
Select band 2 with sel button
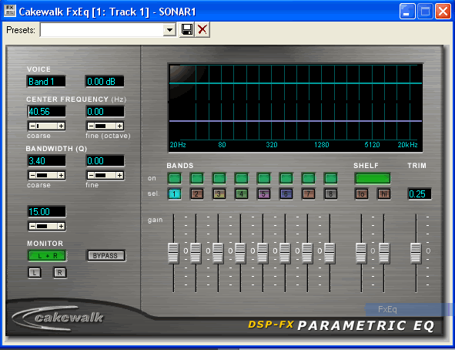point(197,194)
